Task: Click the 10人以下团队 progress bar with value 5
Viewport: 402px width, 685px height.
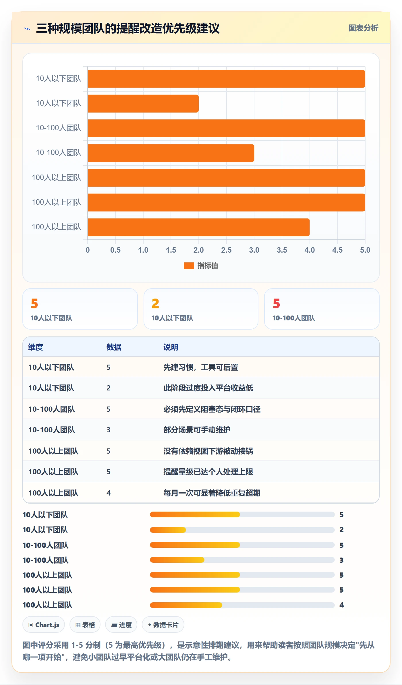Action: pyautogui.click(x=242, y=514)
